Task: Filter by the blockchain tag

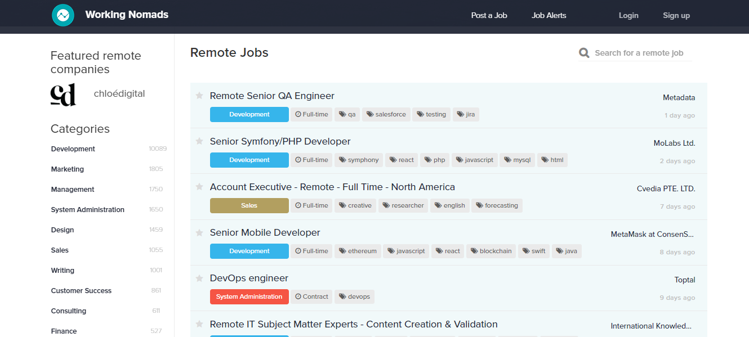Action: pyautogui.click(x=491, y=251)
